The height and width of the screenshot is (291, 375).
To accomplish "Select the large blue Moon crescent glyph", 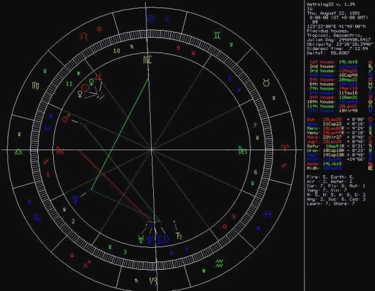I will 165,239.
